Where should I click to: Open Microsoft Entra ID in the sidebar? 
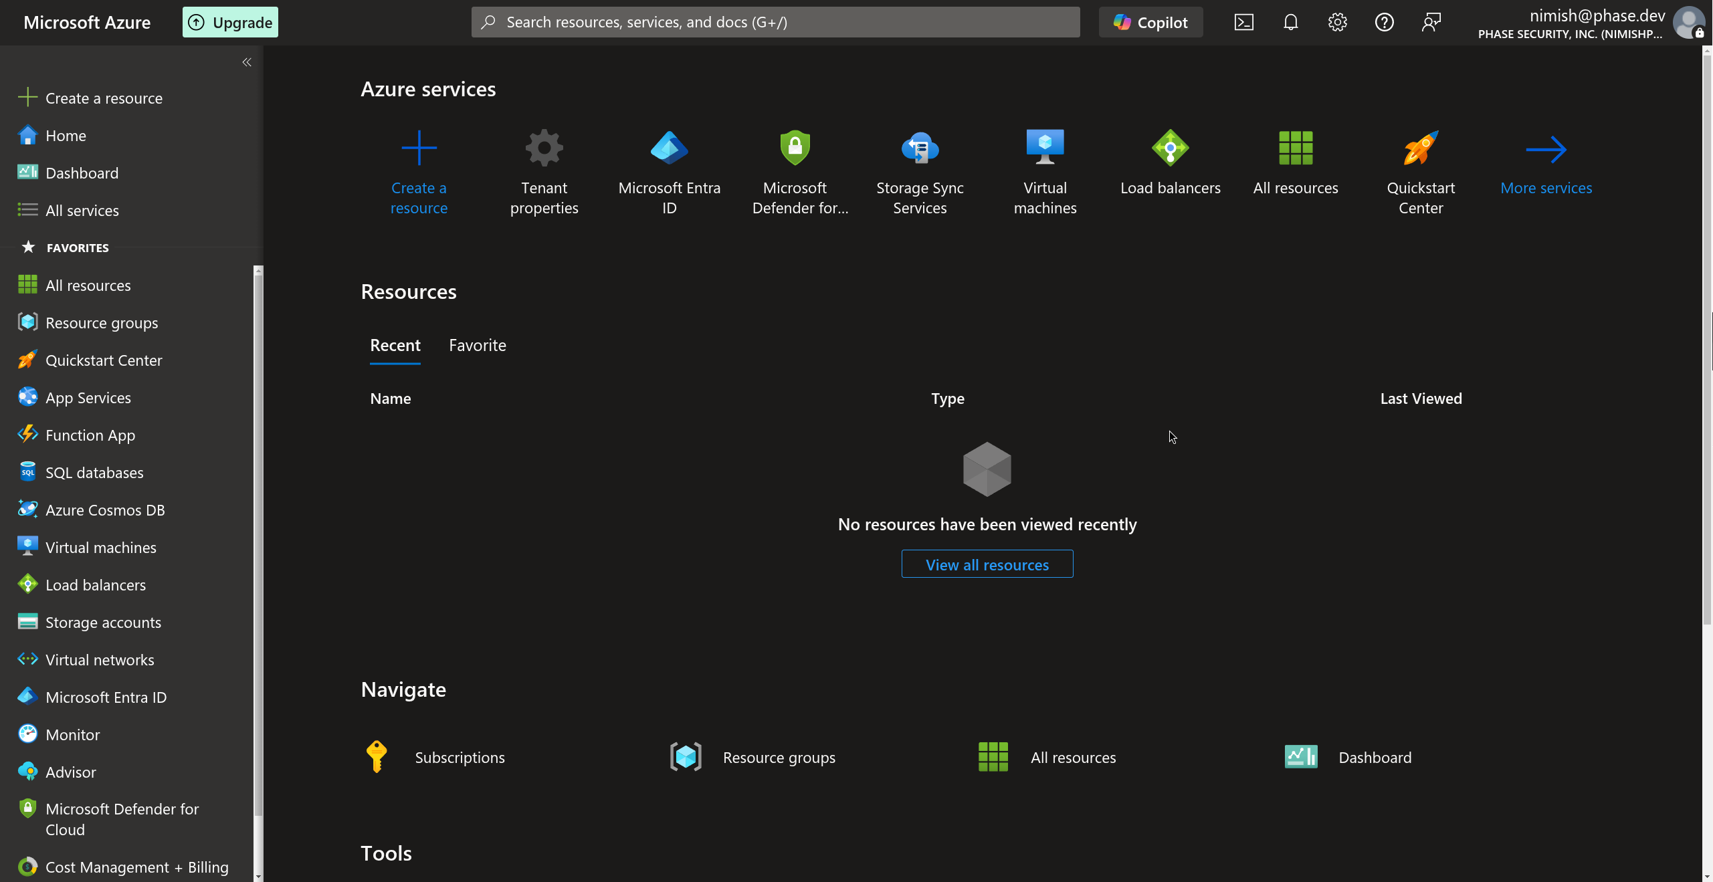(127, 697)
